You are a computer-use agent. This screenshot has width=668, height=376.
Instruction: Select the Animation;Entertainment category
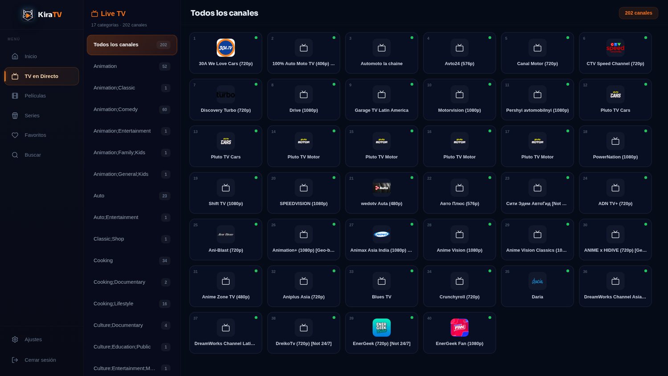(x=132, y=131)
